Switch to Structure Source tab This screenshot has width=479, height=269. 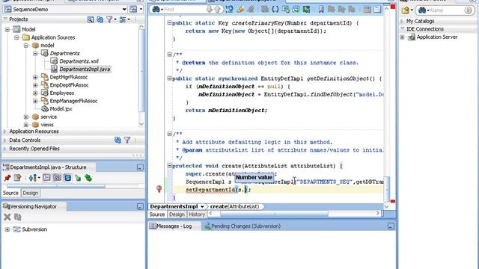tap(10, 193)
